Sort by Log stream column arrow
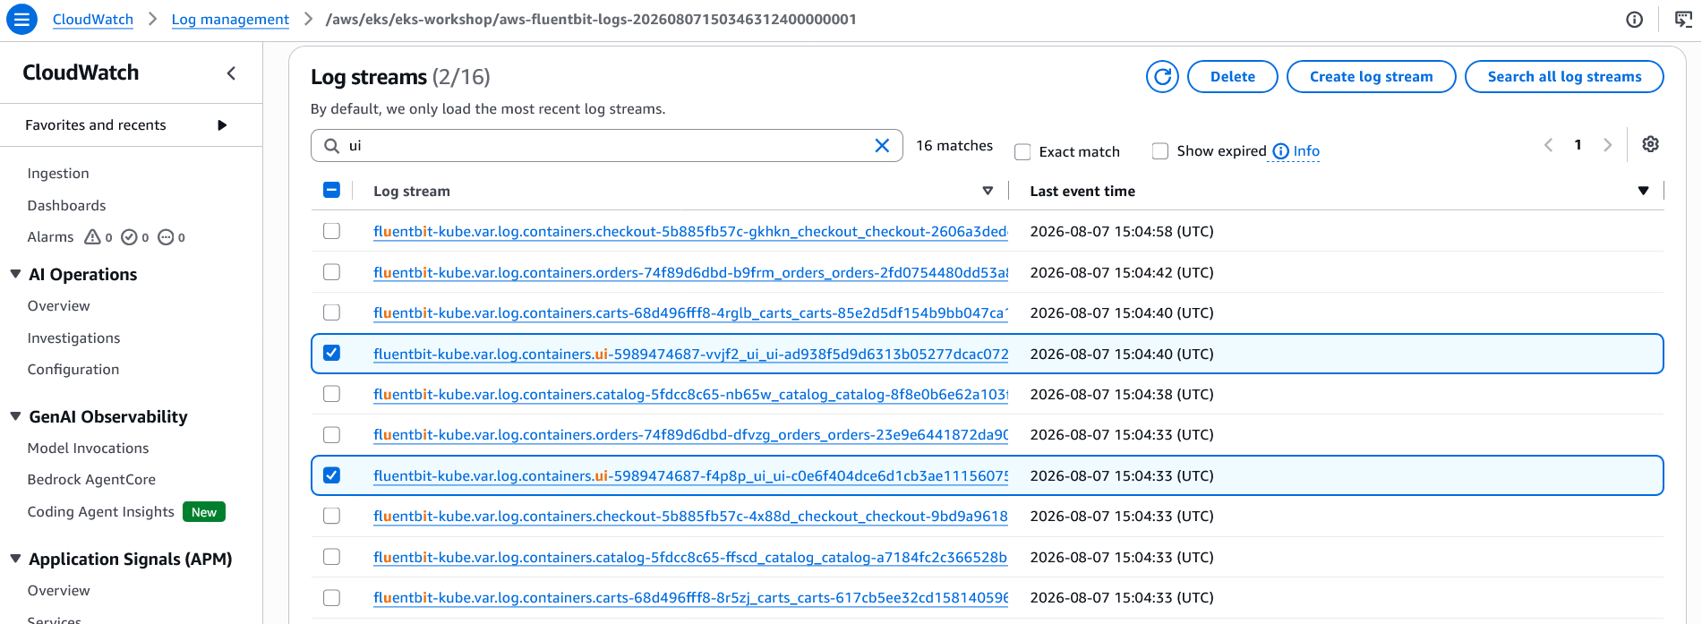The width and height of the screenshot is (1702, 624). pyautogui.click(x=988, y=191)
